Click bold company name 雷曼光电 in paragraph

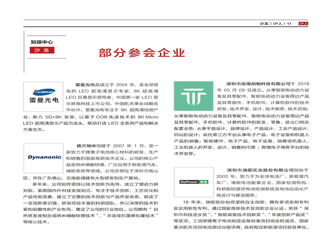pos(85,85)
